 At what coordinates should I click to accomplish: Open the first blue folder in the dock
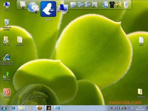tap(73, 5)
